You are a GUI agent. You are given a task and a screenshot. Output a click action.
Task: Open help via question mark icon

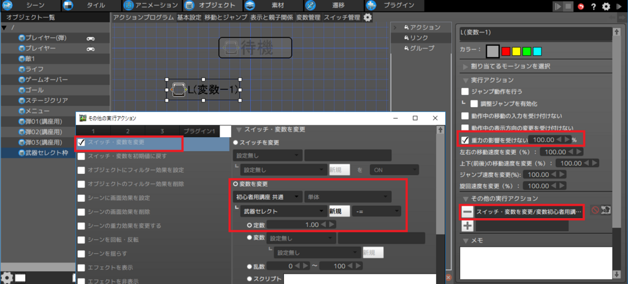594,6
